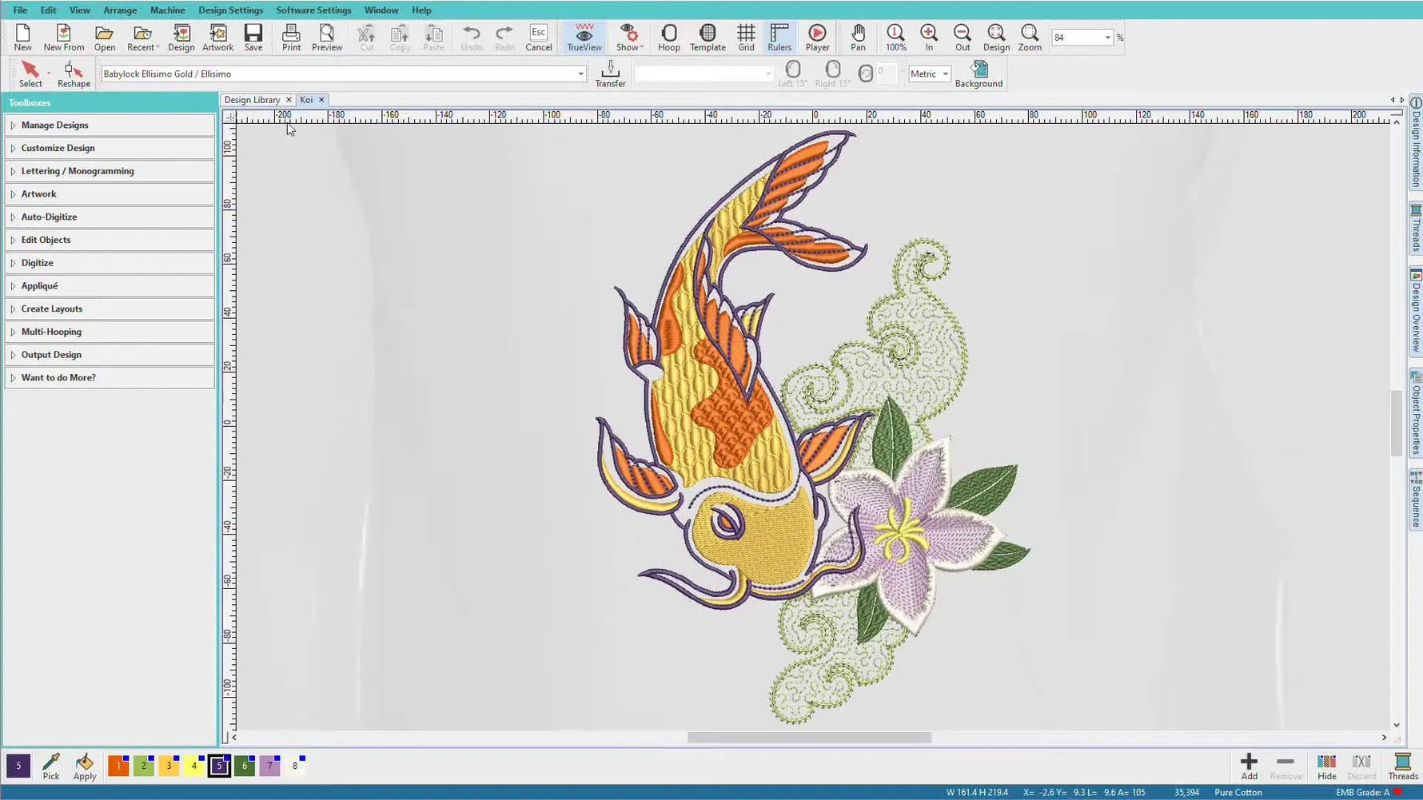Click the Zoom In icon
1423x800 pixels.
929,37
